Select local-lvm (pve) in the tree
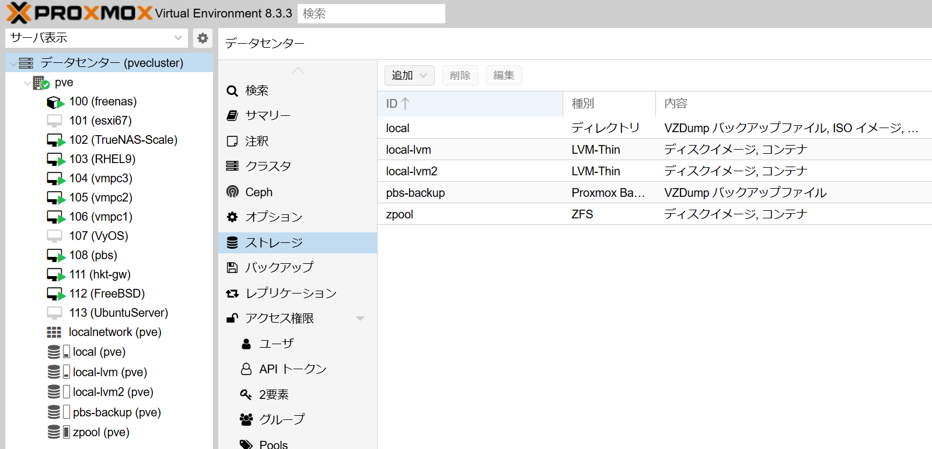Viewport: 932px width, 449px height. click(x=110, y=372)
